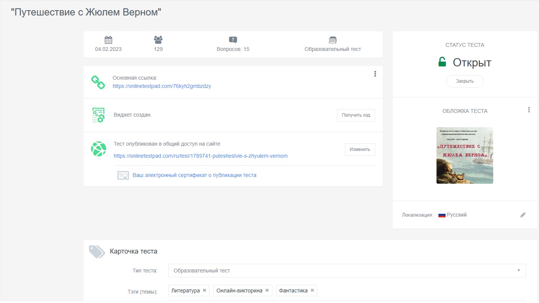The height and width of the screenshot is (303, 539).
Task: Click the ОБЛОЖКА ТЕСТА heading
Action: click(465, 111)
